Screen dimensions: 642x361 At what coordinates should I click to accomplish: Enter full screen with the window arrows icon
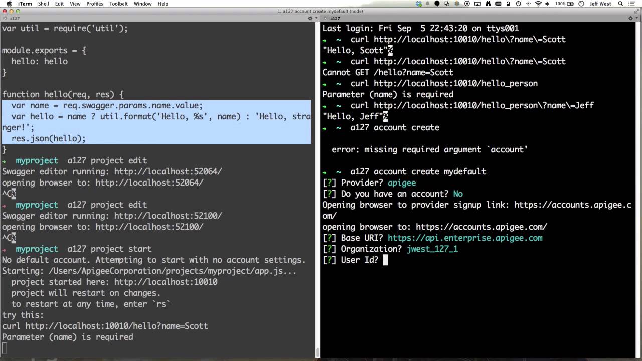tap(637, 11)
